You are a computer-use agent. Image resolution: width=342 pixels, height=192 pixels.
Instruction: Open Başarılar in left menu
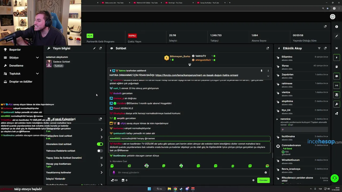click(15, 50)
